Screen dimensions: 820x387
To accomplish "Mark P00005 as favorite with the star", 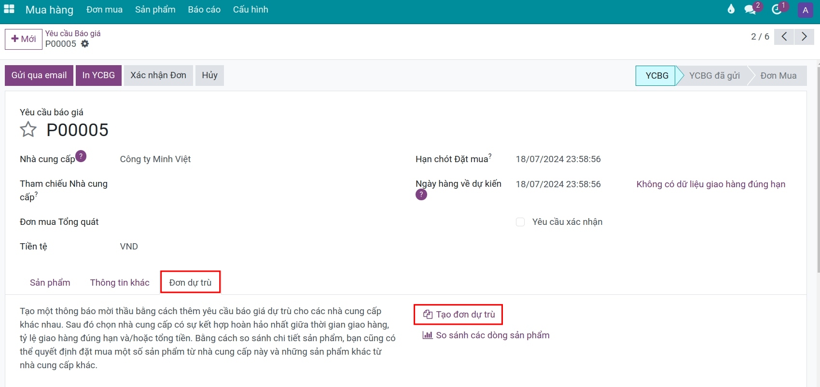I will 28,129.
